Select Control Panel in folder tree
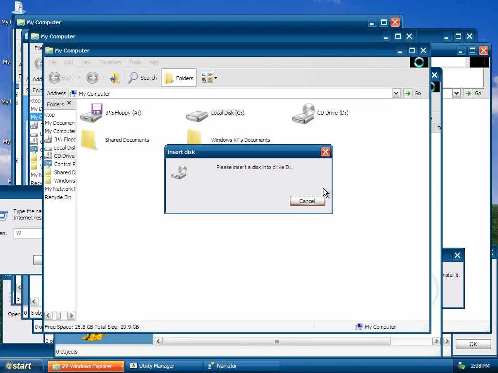The image size is (498, 373). (x=60, y=164)
